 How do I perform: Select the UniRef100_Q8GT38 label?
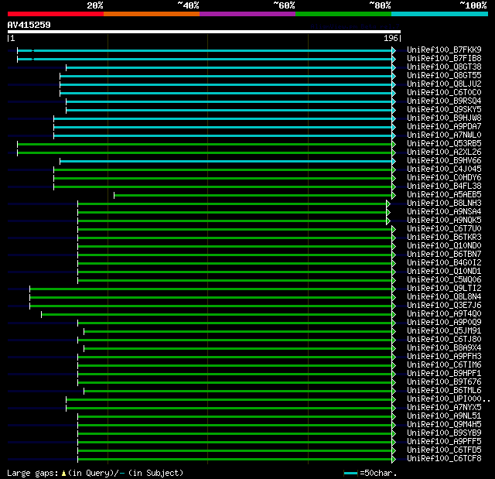[444, 67]
